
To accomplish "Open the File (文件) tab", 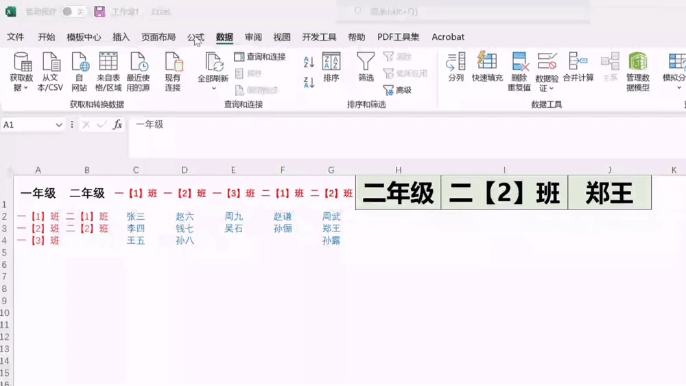I will (15, 37).
